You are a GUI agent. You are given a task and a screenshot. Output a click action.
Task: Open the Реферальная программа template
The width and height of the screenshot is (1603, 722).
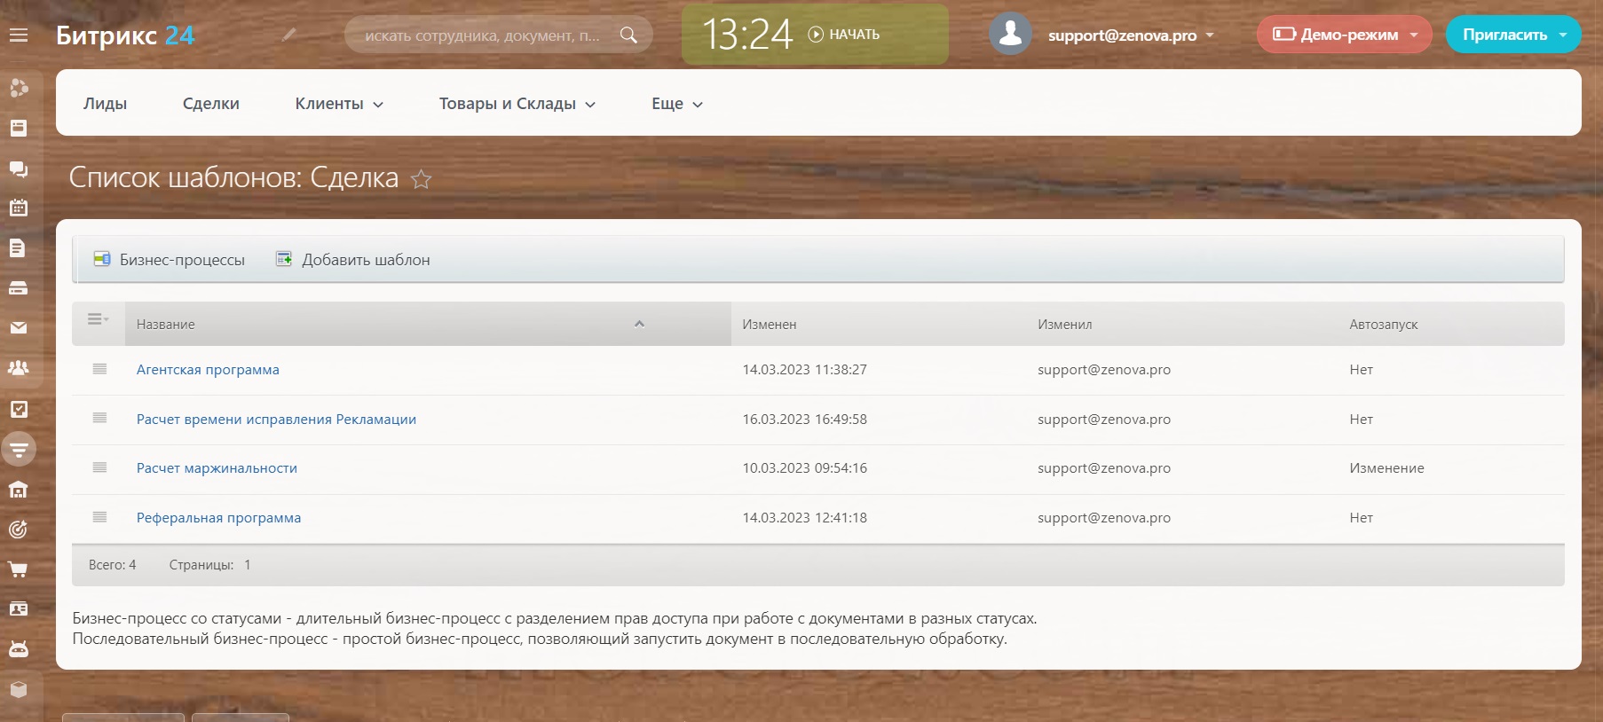click(218, 518)
